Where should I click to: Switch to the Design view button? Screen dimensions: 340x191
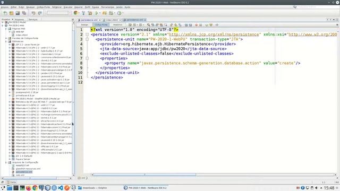pos(84,25)
